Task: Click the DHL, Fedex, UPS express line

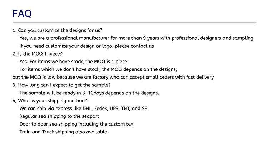Action: pyautogui.click(x=83, y=109)
